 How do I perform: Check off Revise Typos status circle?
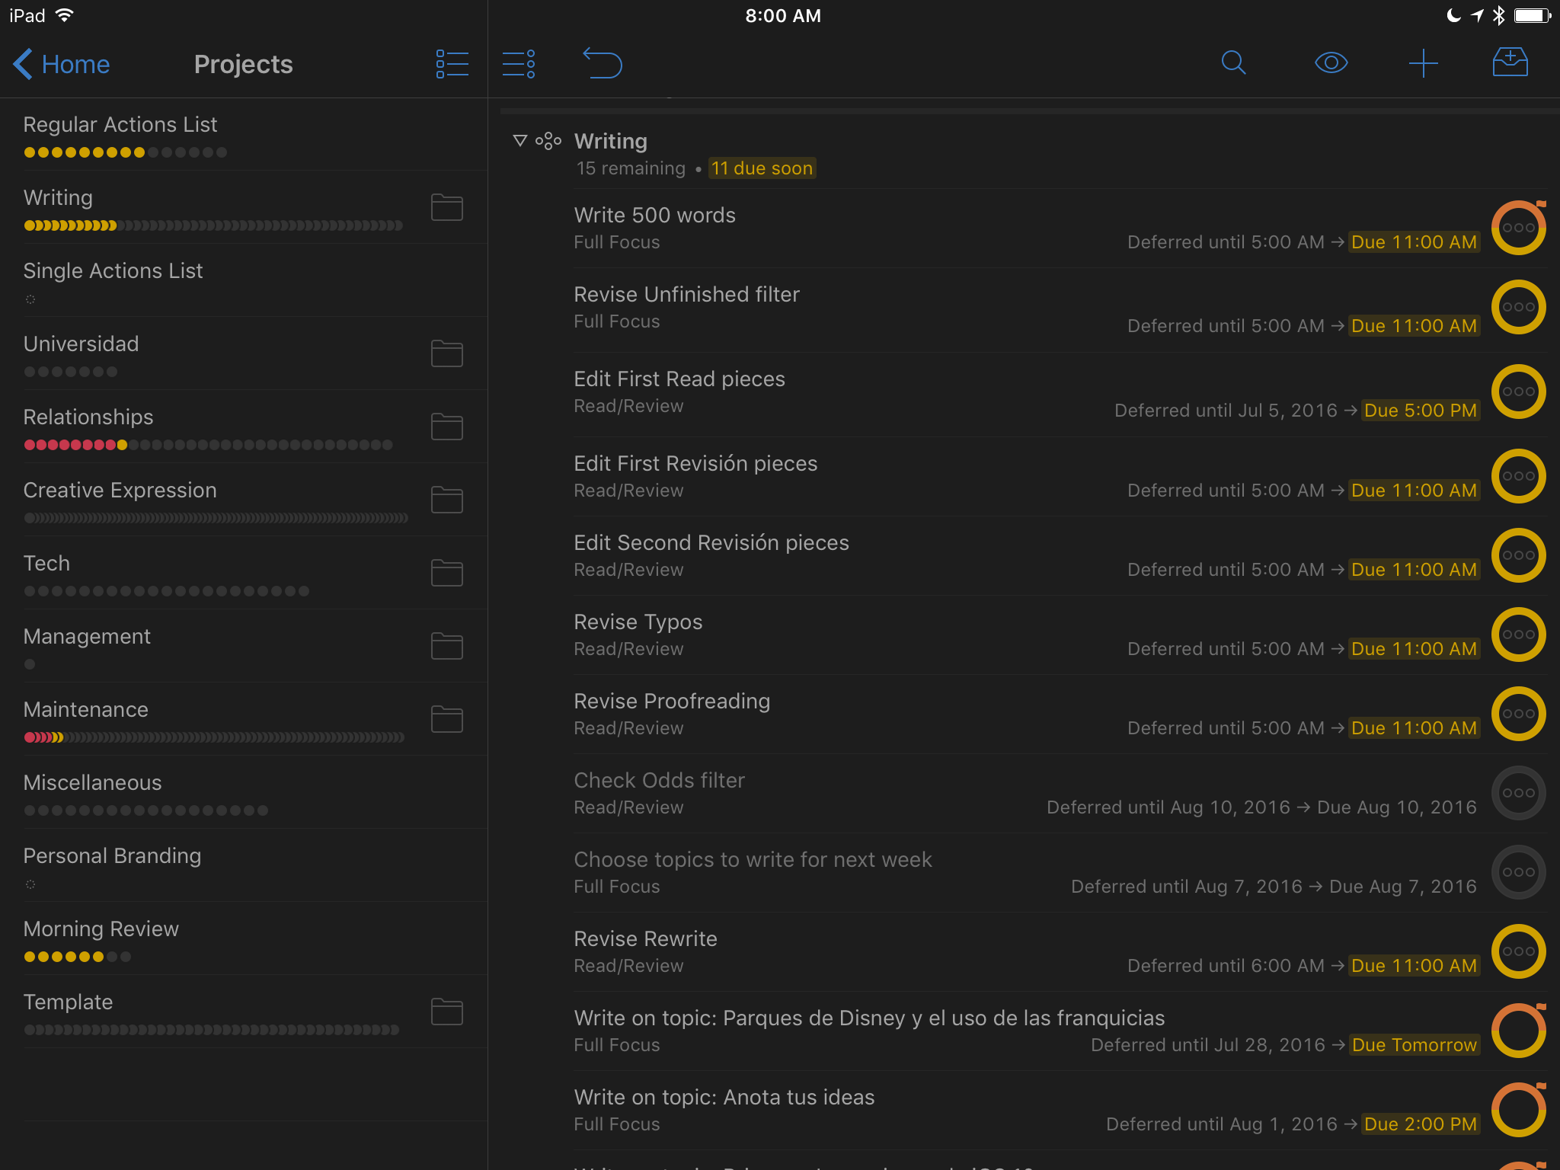pos(1517,635)
